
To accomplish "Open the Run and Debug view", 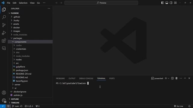I will (x=4, y=33).
